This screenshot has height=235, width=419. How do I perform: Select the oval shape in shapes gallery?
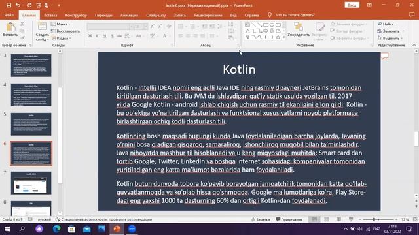pos(272,25)
